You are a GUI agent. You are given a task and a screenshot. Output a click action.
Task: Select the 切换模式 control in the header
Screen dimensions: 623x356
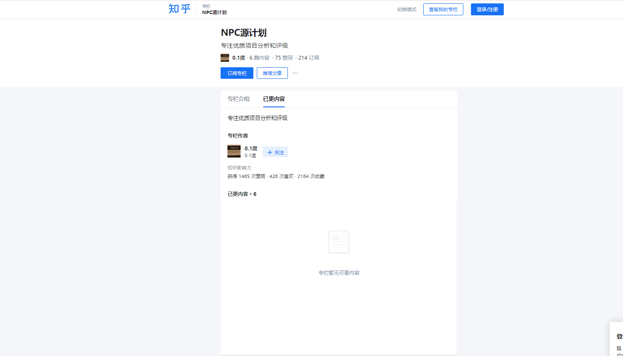click(x=406, y=9)
